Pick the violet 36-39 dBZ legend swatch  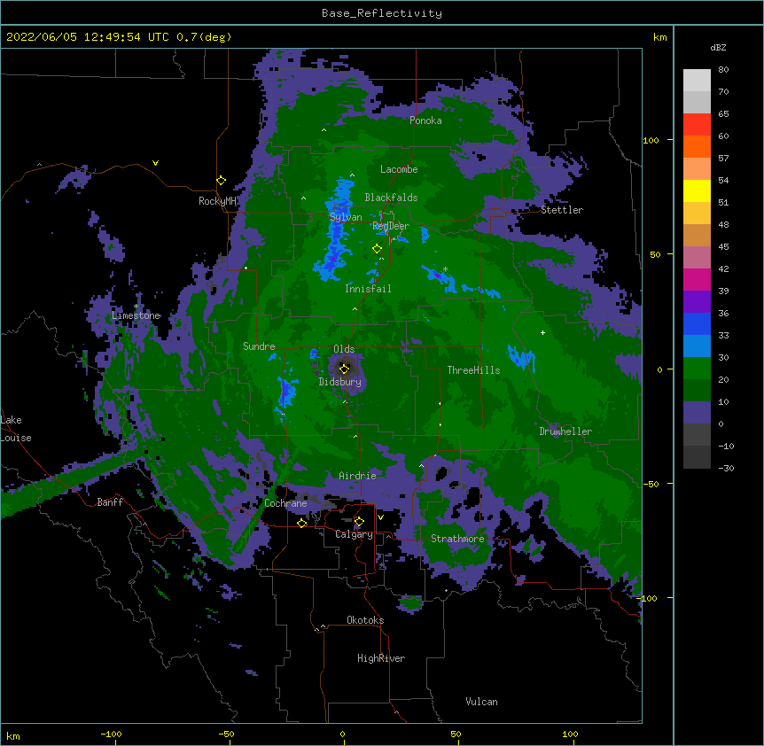(x=697, y=302)
